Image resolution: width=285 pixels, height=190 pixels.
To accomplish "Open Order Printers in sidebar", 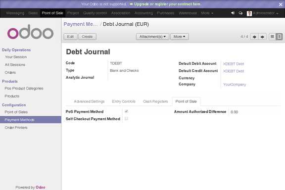I will [x=16, y=128].
